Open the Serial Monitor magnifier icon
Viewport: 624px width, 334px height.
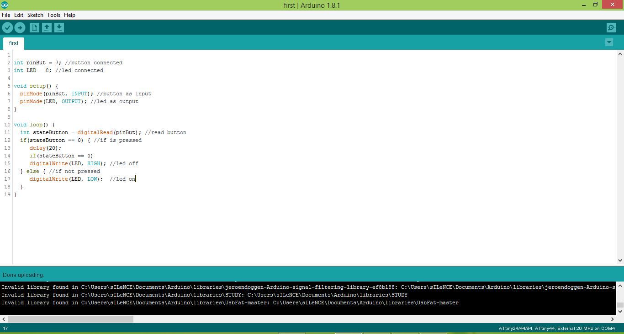pyautogui.click(x=611, y=28)
